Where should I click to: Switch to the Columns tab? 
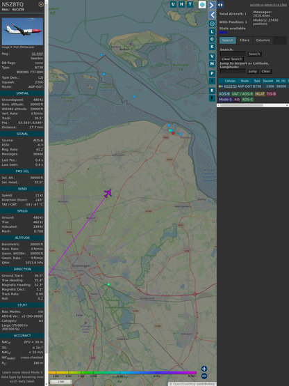coord(263,40)
